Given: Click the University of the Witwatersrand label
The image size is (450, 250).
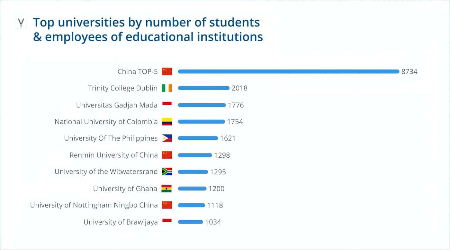Looking at the screenshot, I should (106, 172).
